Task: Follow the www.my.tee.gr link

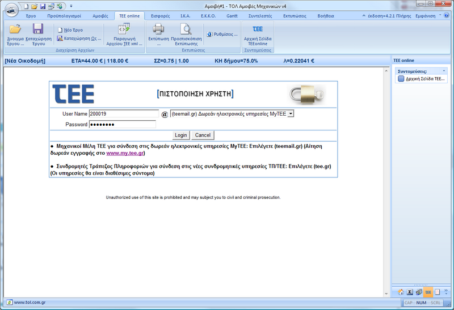Action: click(x=125, y=153)
